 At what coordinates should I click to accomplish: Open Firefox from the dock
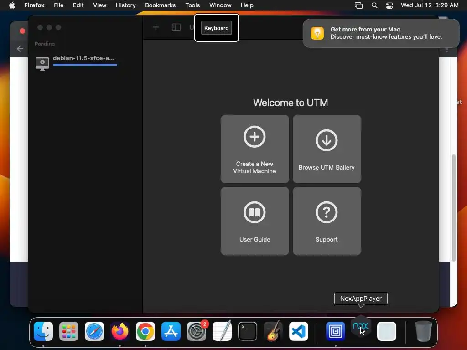[120, 331]
